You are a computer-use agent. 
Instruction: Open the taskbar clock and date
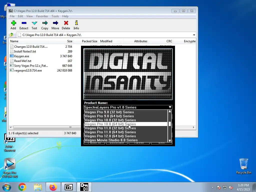(243, 187)
